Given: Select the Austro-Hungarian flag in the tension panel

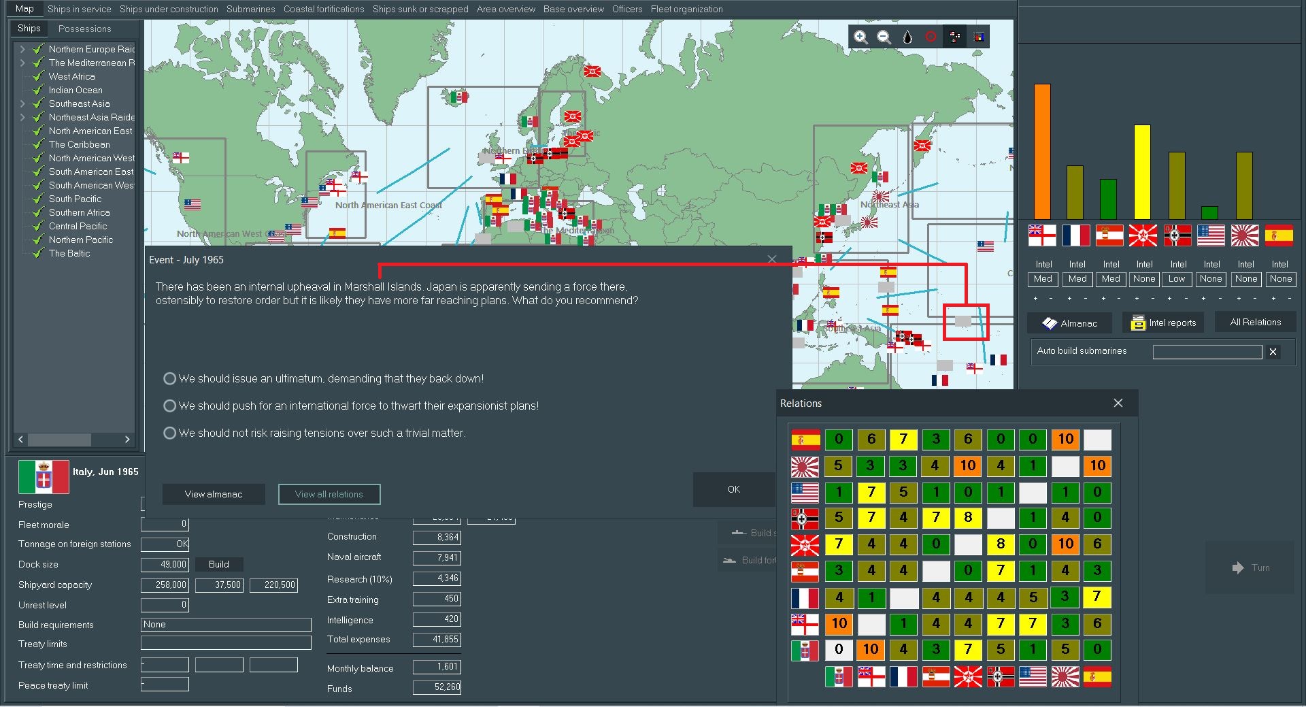Looking at the screenshot, I should click(x=1109, y=235).
